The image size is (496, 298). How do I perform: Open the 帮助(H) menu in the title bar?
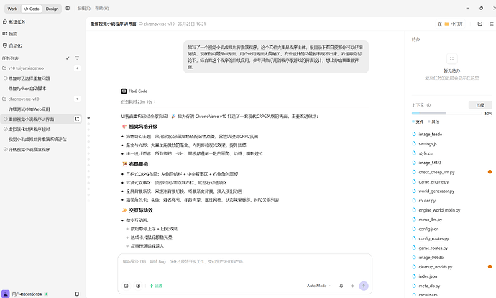point(102,9)
